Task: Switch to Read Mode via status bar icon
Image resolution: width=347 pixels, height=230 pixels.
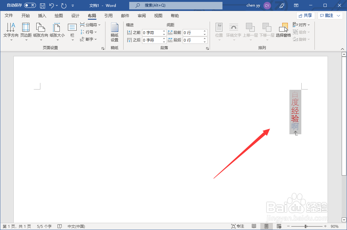Action: [254, 226]
